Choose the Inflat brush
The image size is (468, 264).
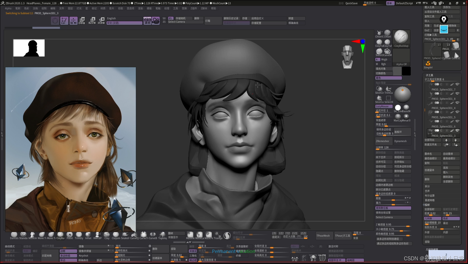[88, 235]
